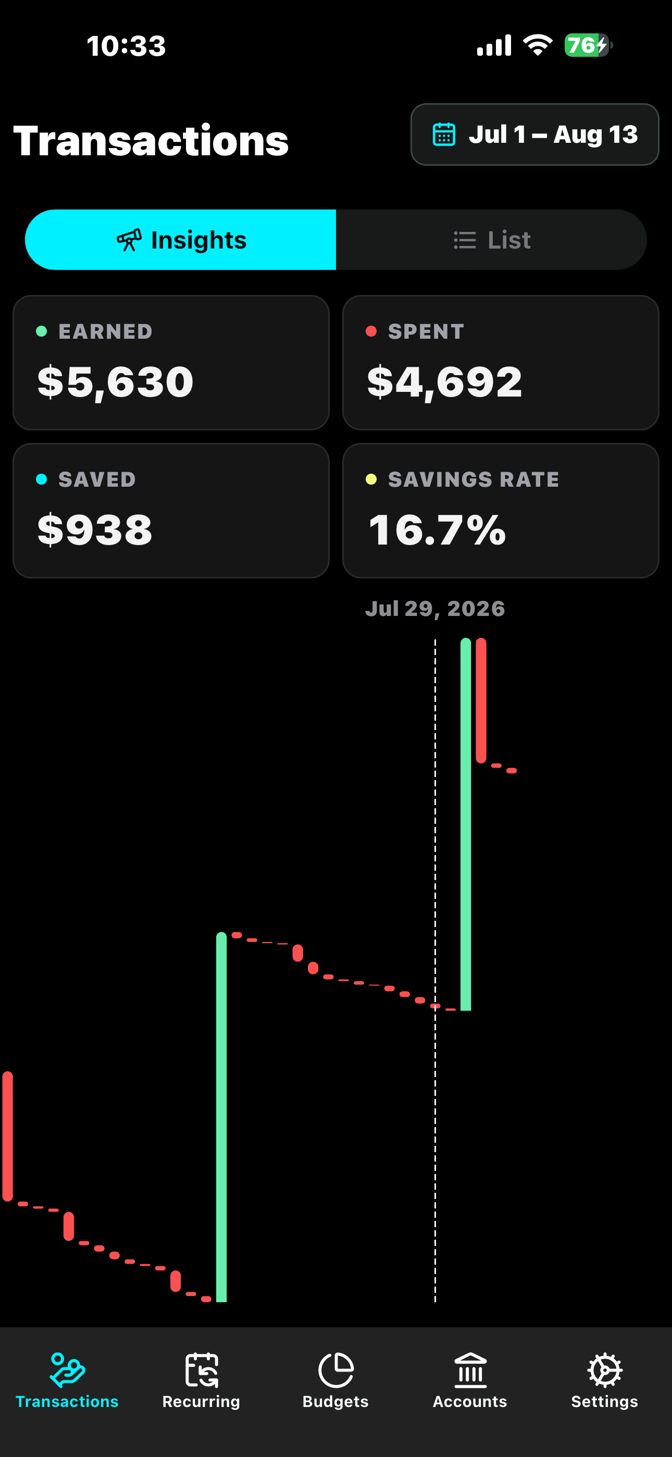Screen dimensions: 672x1457
Task: Open the Transactions tab icon
Action: pos(67,1370)
